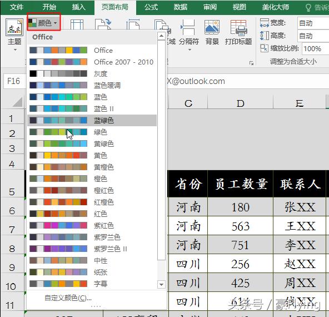Switch to the 公式 tab
This screenshot has height=317, width=329.
point(151,7)
